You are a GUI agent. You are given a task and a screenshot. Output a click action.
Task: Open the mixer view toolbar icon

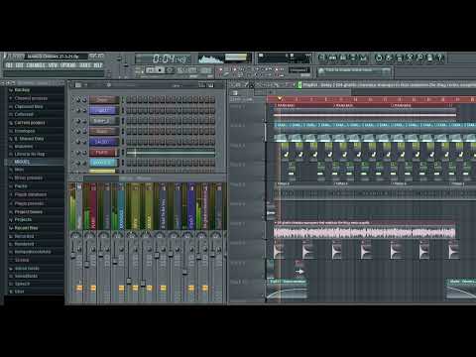363,59
